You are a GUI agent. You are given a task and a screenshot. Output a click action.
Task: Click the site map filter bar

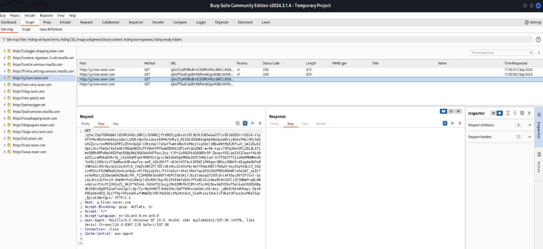(267, 39)
